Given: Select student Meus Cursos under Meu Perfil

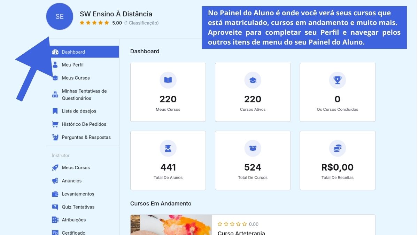Looking at the screenshot, I should pyautogui.click(x=76, y=78).
